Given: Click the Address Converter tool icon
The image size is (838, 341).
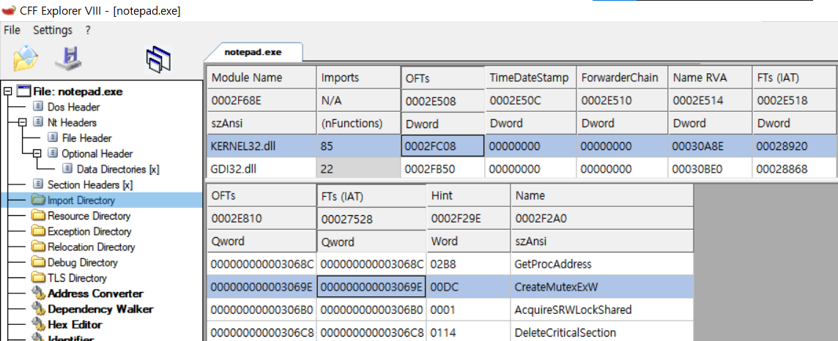Looking at the screenshot, I should tap(38, 293).
